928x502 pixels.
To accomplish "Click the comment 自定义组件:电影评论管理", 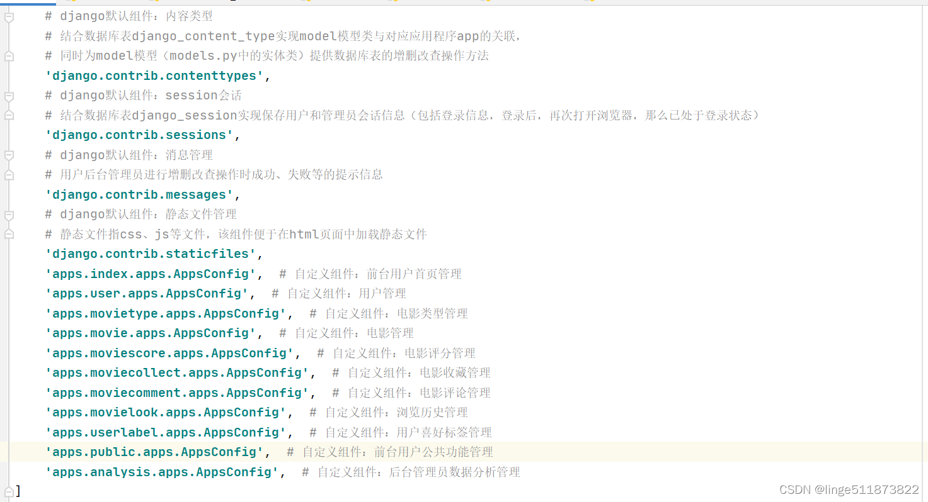I will pyautogui.click(x=411, y=393).
